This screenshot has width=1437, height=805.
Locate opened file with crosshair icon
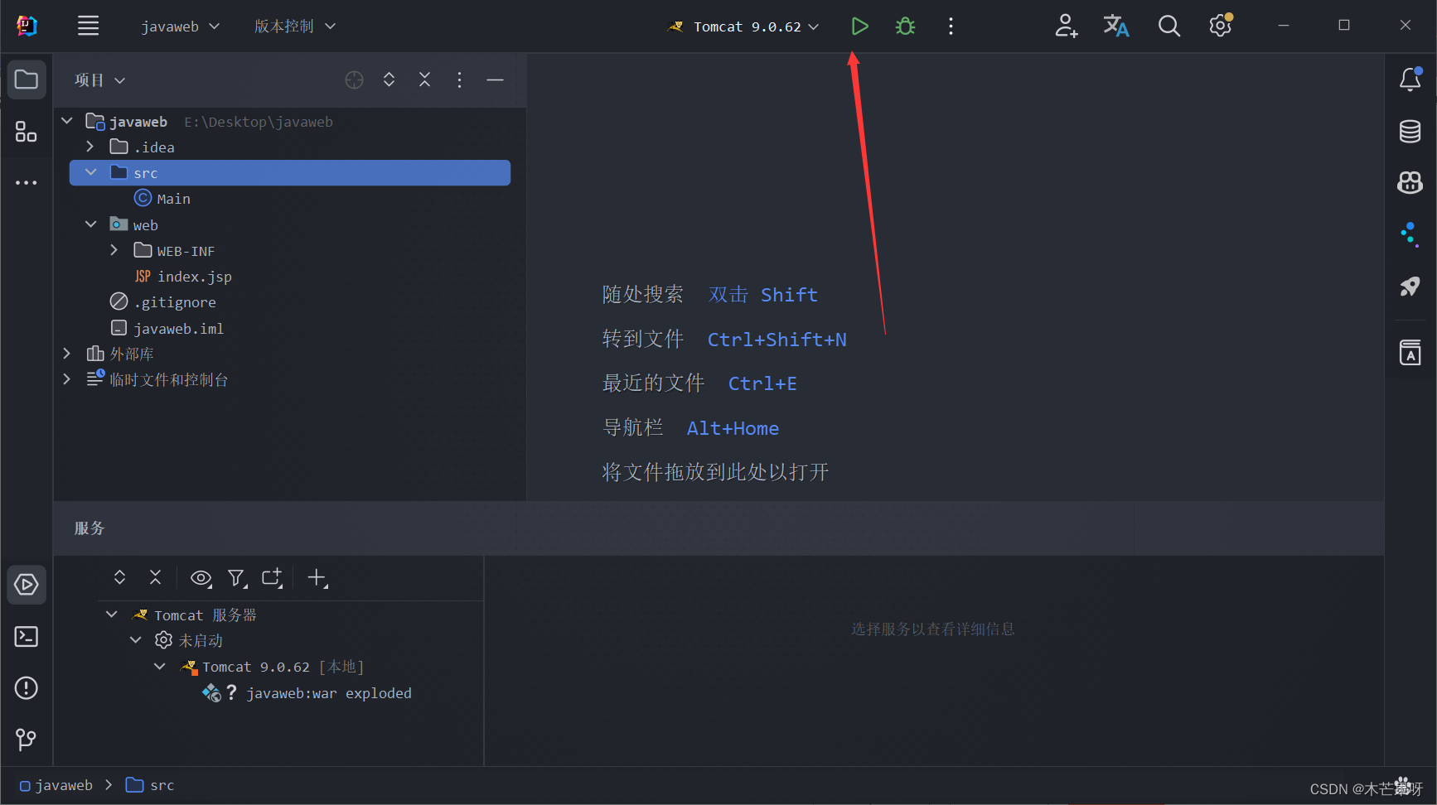click(x=355, y=80)
